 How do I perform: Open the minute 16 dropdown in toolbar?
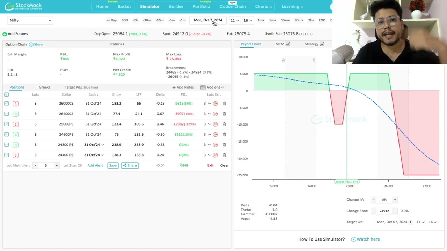pyautogui.click(x=248, y=20)
